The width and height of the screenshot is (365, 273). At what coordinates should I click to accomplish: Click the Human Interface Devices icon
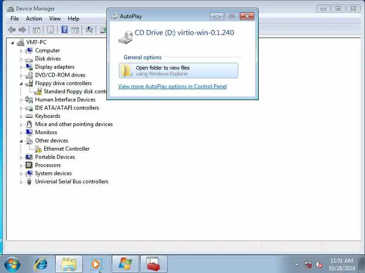pos(29,100)
